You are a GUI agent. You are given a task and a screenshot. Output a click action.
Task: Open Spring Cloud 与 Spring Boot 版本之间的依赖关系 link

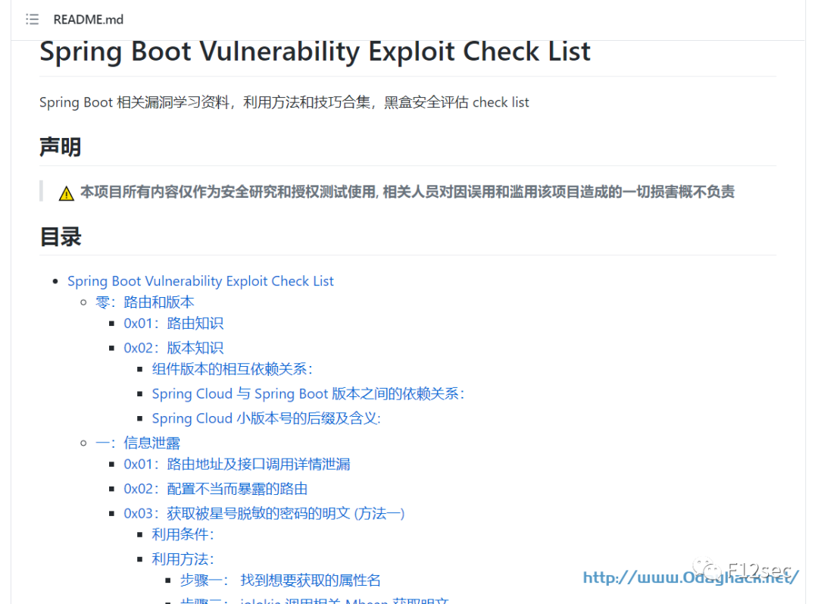pos(308,393)
